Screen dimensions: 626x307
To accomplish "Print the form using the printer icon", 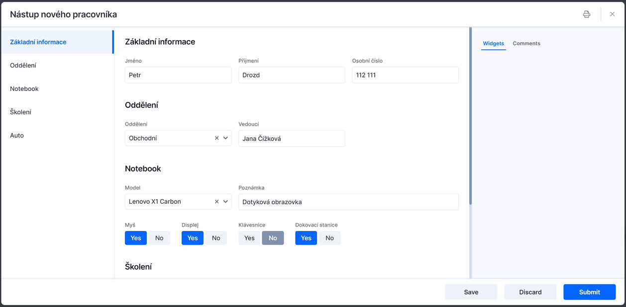I will (587, 14).
